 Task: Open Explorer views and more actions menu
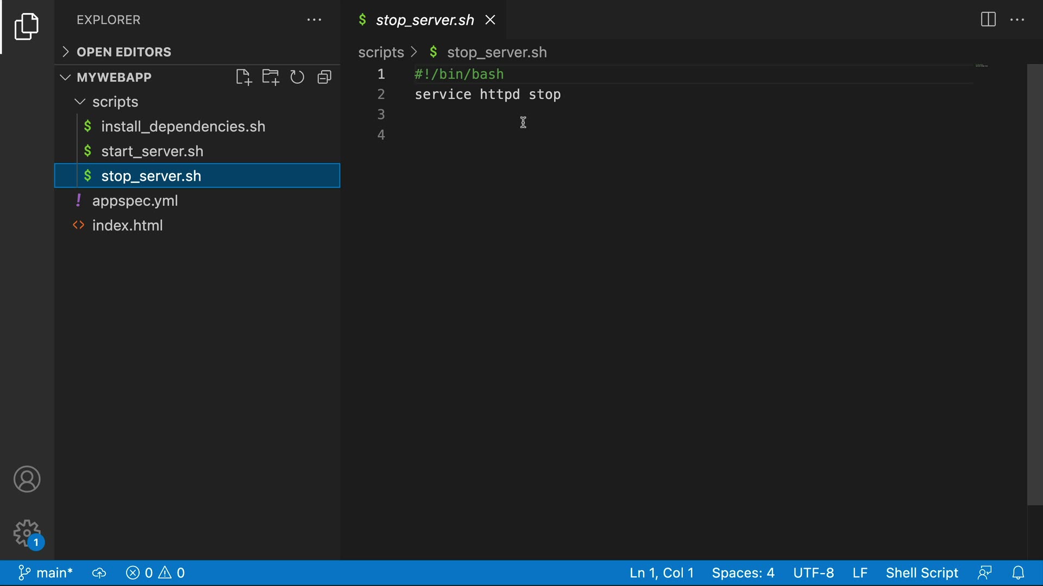(x=314, y=20)
